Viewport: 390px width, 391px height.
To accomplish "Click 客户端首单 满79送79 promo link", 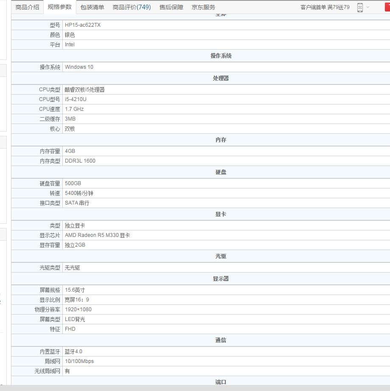I will 325,7.
